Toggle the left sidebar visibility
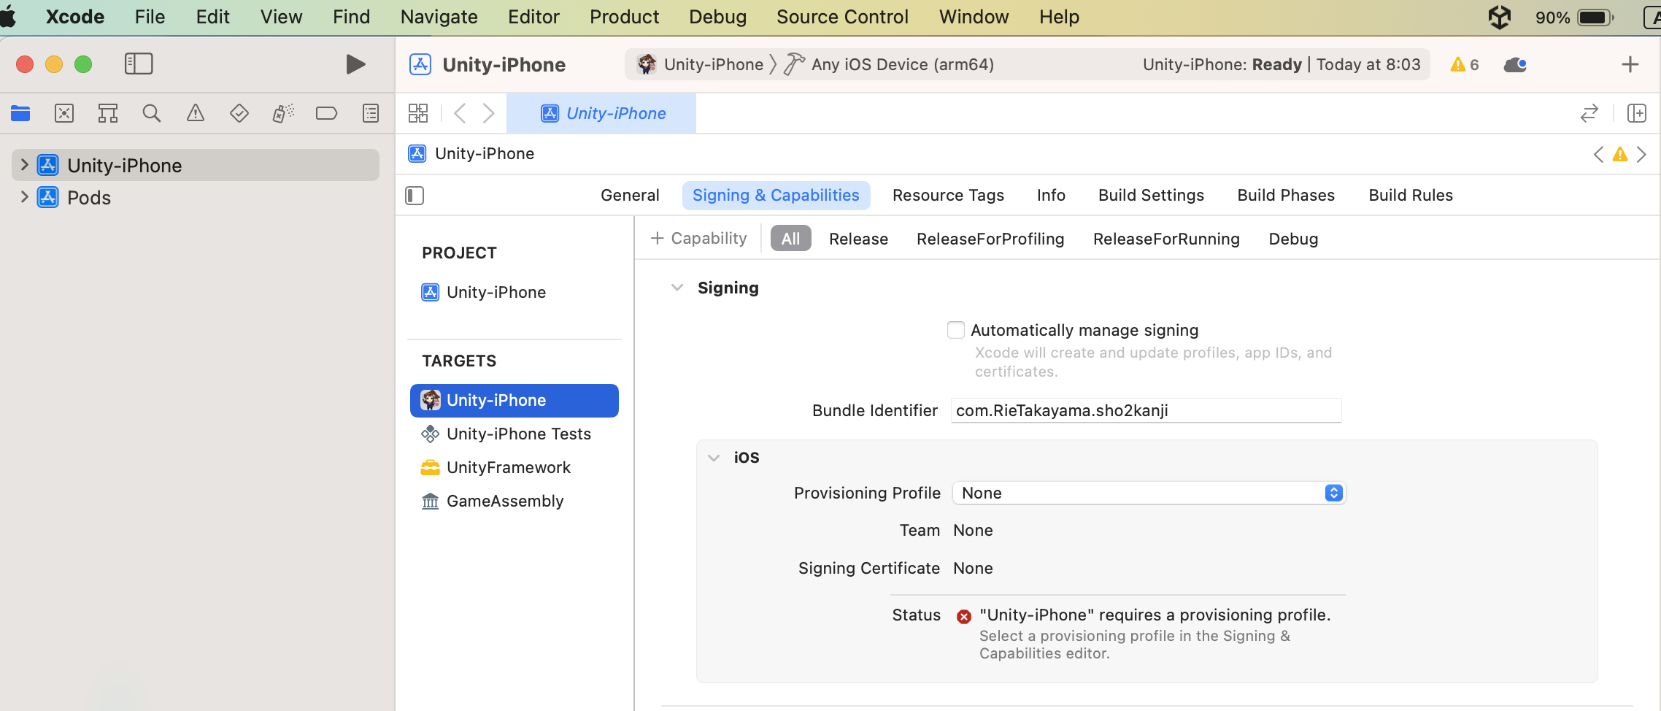This screenshot has height=711, width=1661. point(138,64)
